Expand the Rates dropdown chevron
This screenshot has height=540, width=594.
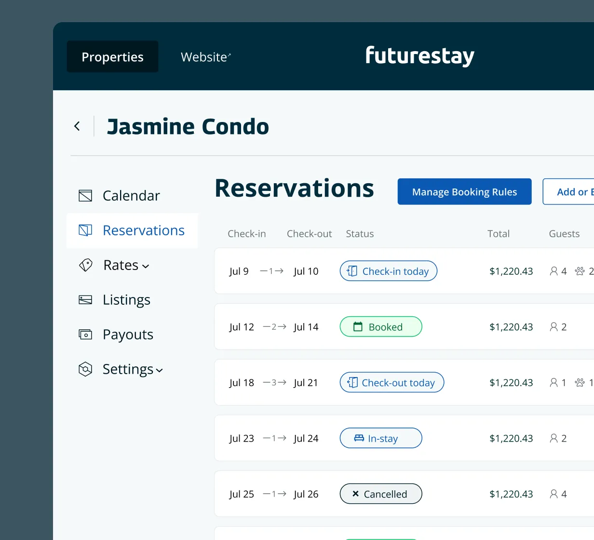click(x=146, y=266)
